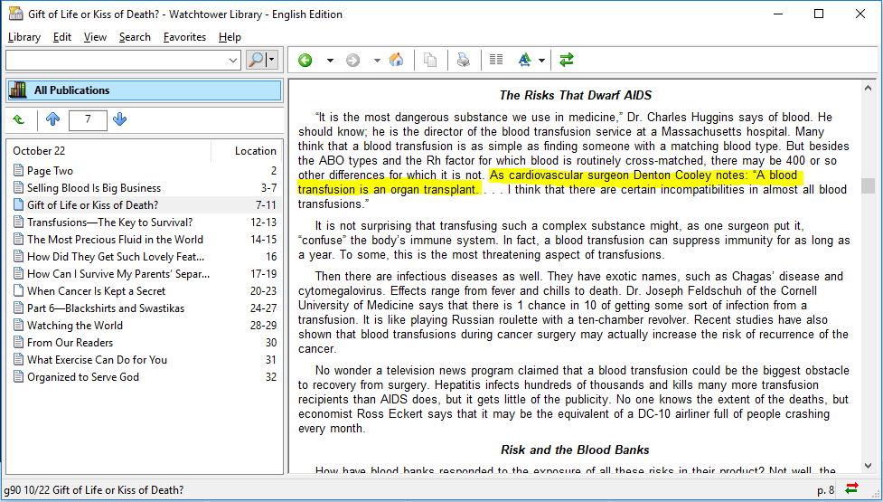Click the All Publications button
The height and width of the screenshot is (502, 883).
coord(144,90)
